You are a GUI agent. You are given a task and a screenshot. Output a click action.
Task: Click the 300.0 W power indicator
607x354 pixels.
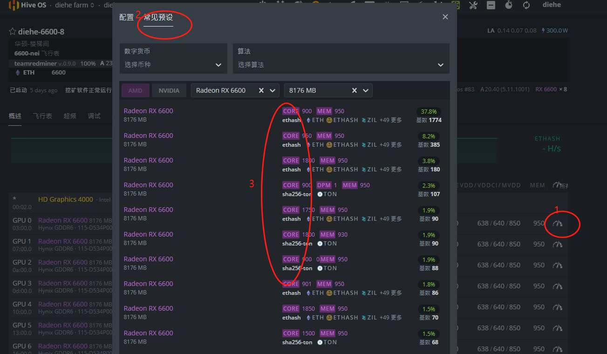click(555, 31)
